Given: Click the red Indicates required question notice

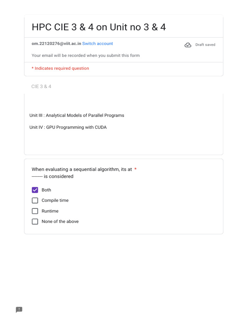Looking at the screenshot, I should click(60, 68).
